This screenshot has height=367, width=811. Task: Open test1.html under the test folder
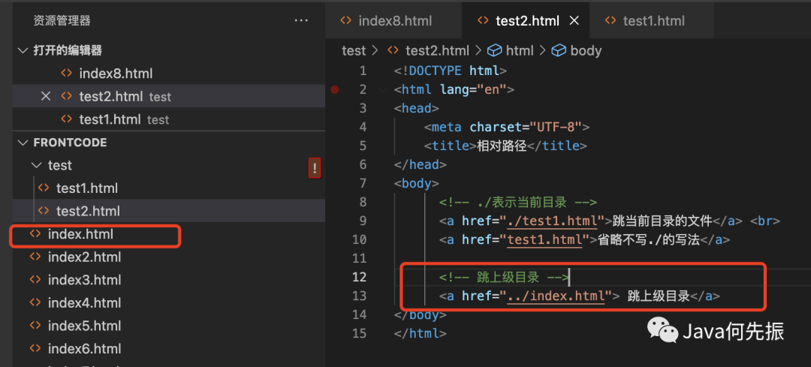click(86, 188)
